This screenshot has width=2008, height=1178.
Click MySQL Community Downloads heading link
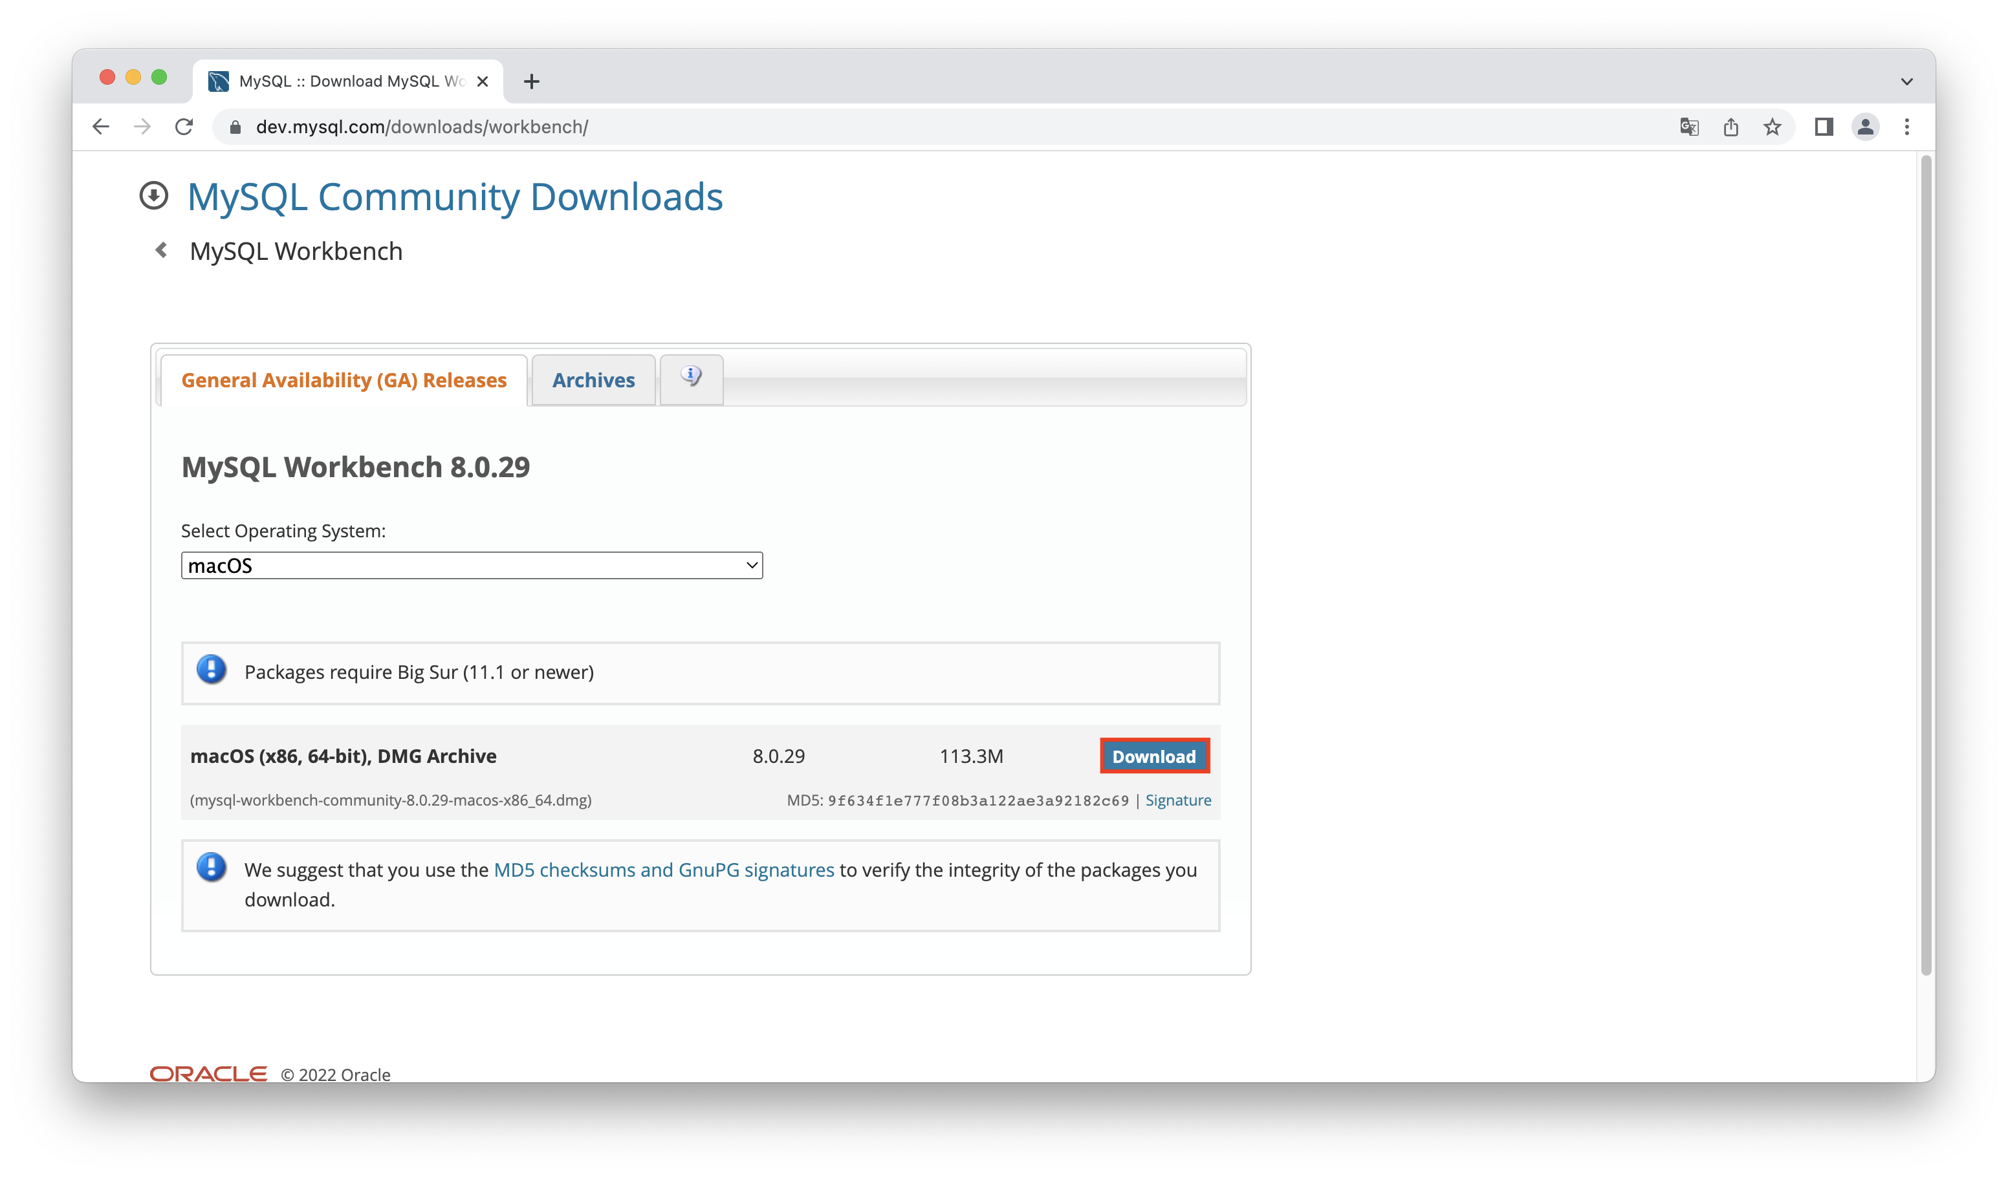[455, 197]
